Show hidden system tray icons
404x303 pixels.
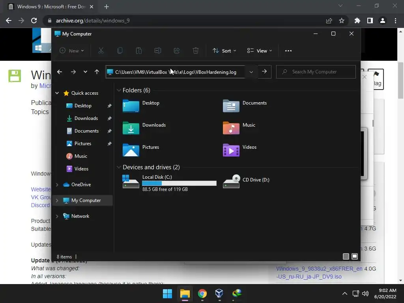tap(345, 294)
